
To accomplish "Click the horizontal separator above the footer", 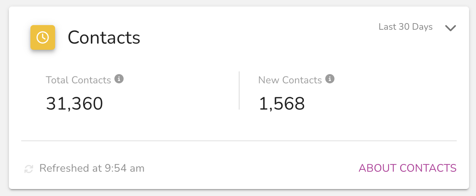I will (239, 141).
